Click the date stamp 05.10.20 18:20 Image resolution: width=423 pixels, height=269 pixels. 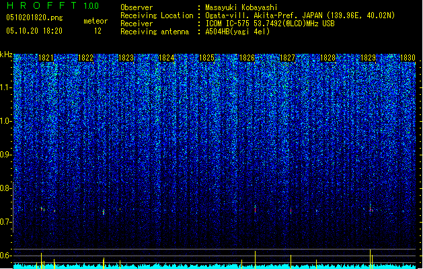pos(34,31)
